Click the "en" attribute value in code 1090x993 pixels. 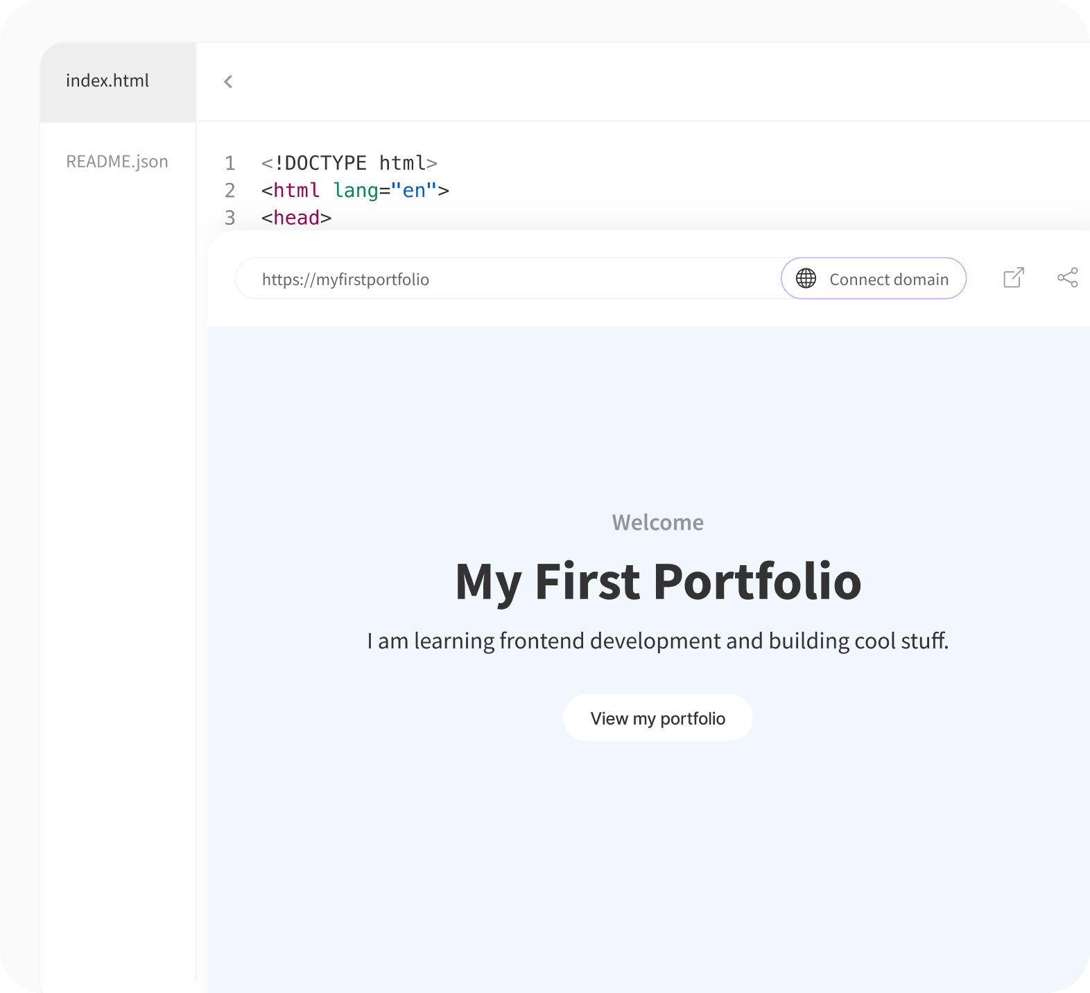(414, 191)
